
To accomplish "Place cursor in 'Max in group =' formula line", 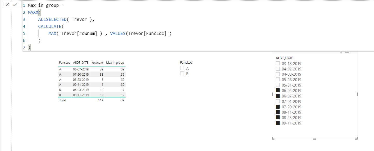I will click(x=46, y=5).
